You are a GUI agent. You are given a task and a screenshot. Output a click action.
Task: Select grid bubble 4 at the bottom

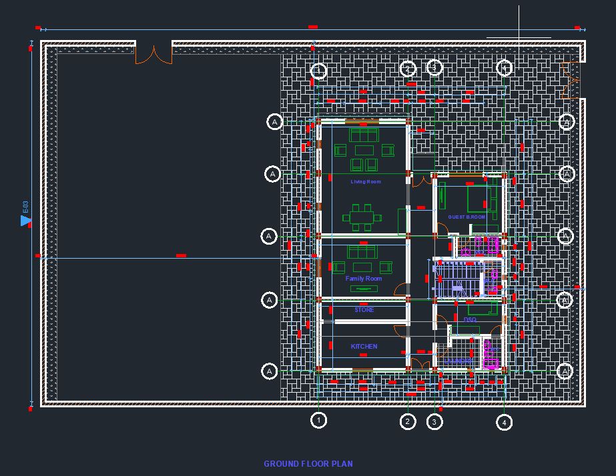coord(504,421)
